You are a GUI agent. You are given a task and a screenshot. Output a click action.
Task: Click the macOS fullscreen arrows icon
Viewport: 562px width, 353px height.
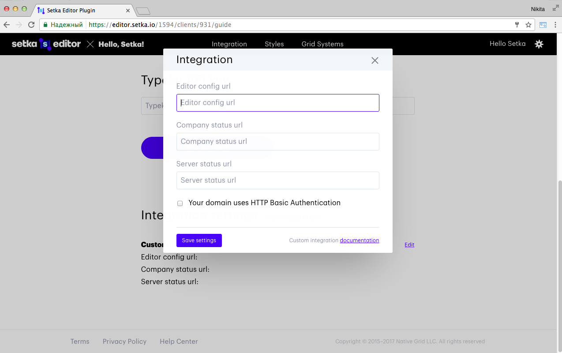click(x=555, y=8)
